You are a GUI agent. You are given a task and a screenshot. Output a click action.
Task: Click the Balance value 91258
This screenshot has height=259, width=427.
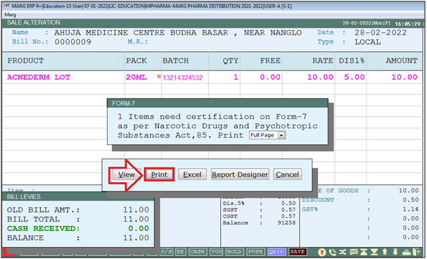tap(287, 223)
